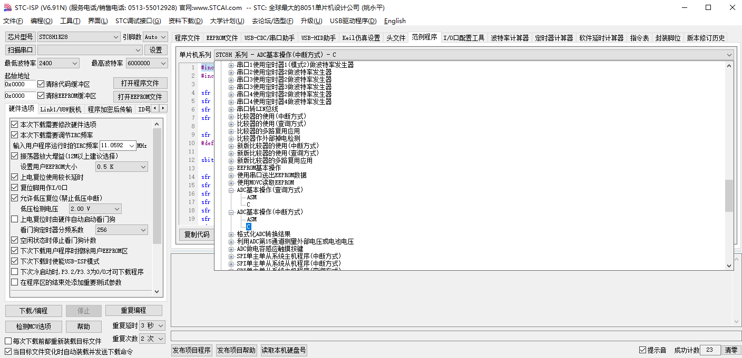Click the 清零 counter reset button
742x358 pixels.
point(731,350)
